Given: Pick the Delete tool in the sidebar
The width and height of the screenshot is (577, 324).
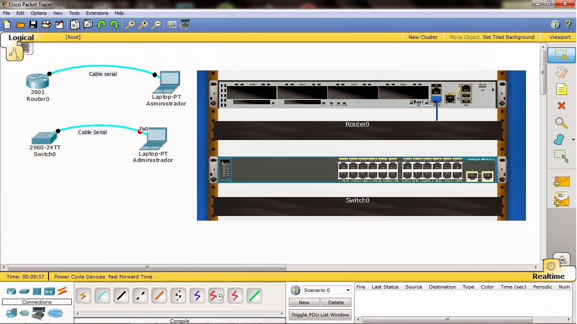Looking at the screenshot, I should [x=561, y=106].
